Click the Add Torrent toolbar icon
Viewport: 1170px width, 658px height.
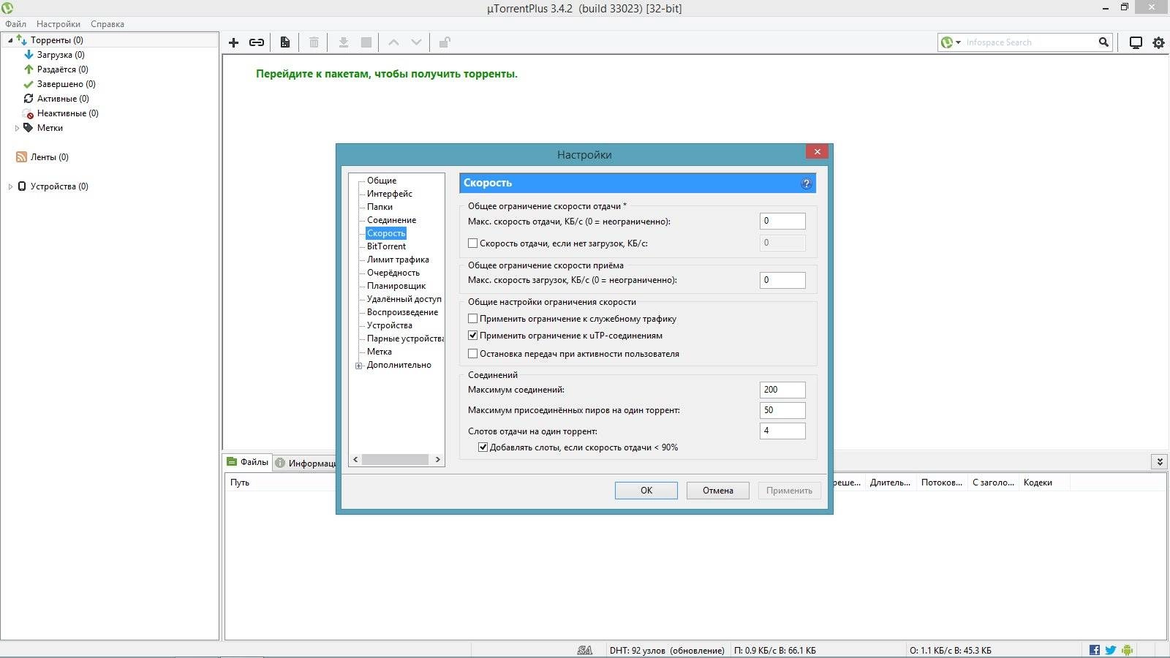[233, 42]
